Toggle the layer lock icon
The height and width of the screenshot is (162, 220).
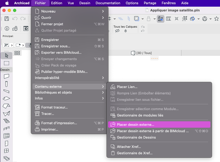tap(125, 31)
